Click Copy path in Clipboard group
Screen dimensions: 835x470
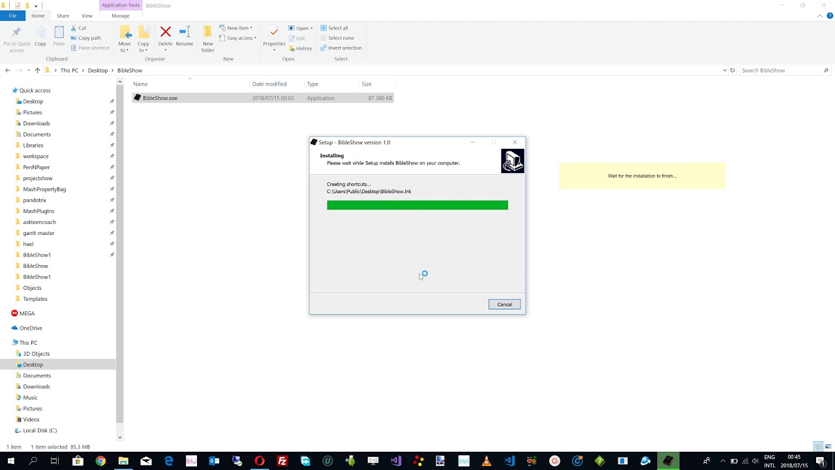[85, 38]
